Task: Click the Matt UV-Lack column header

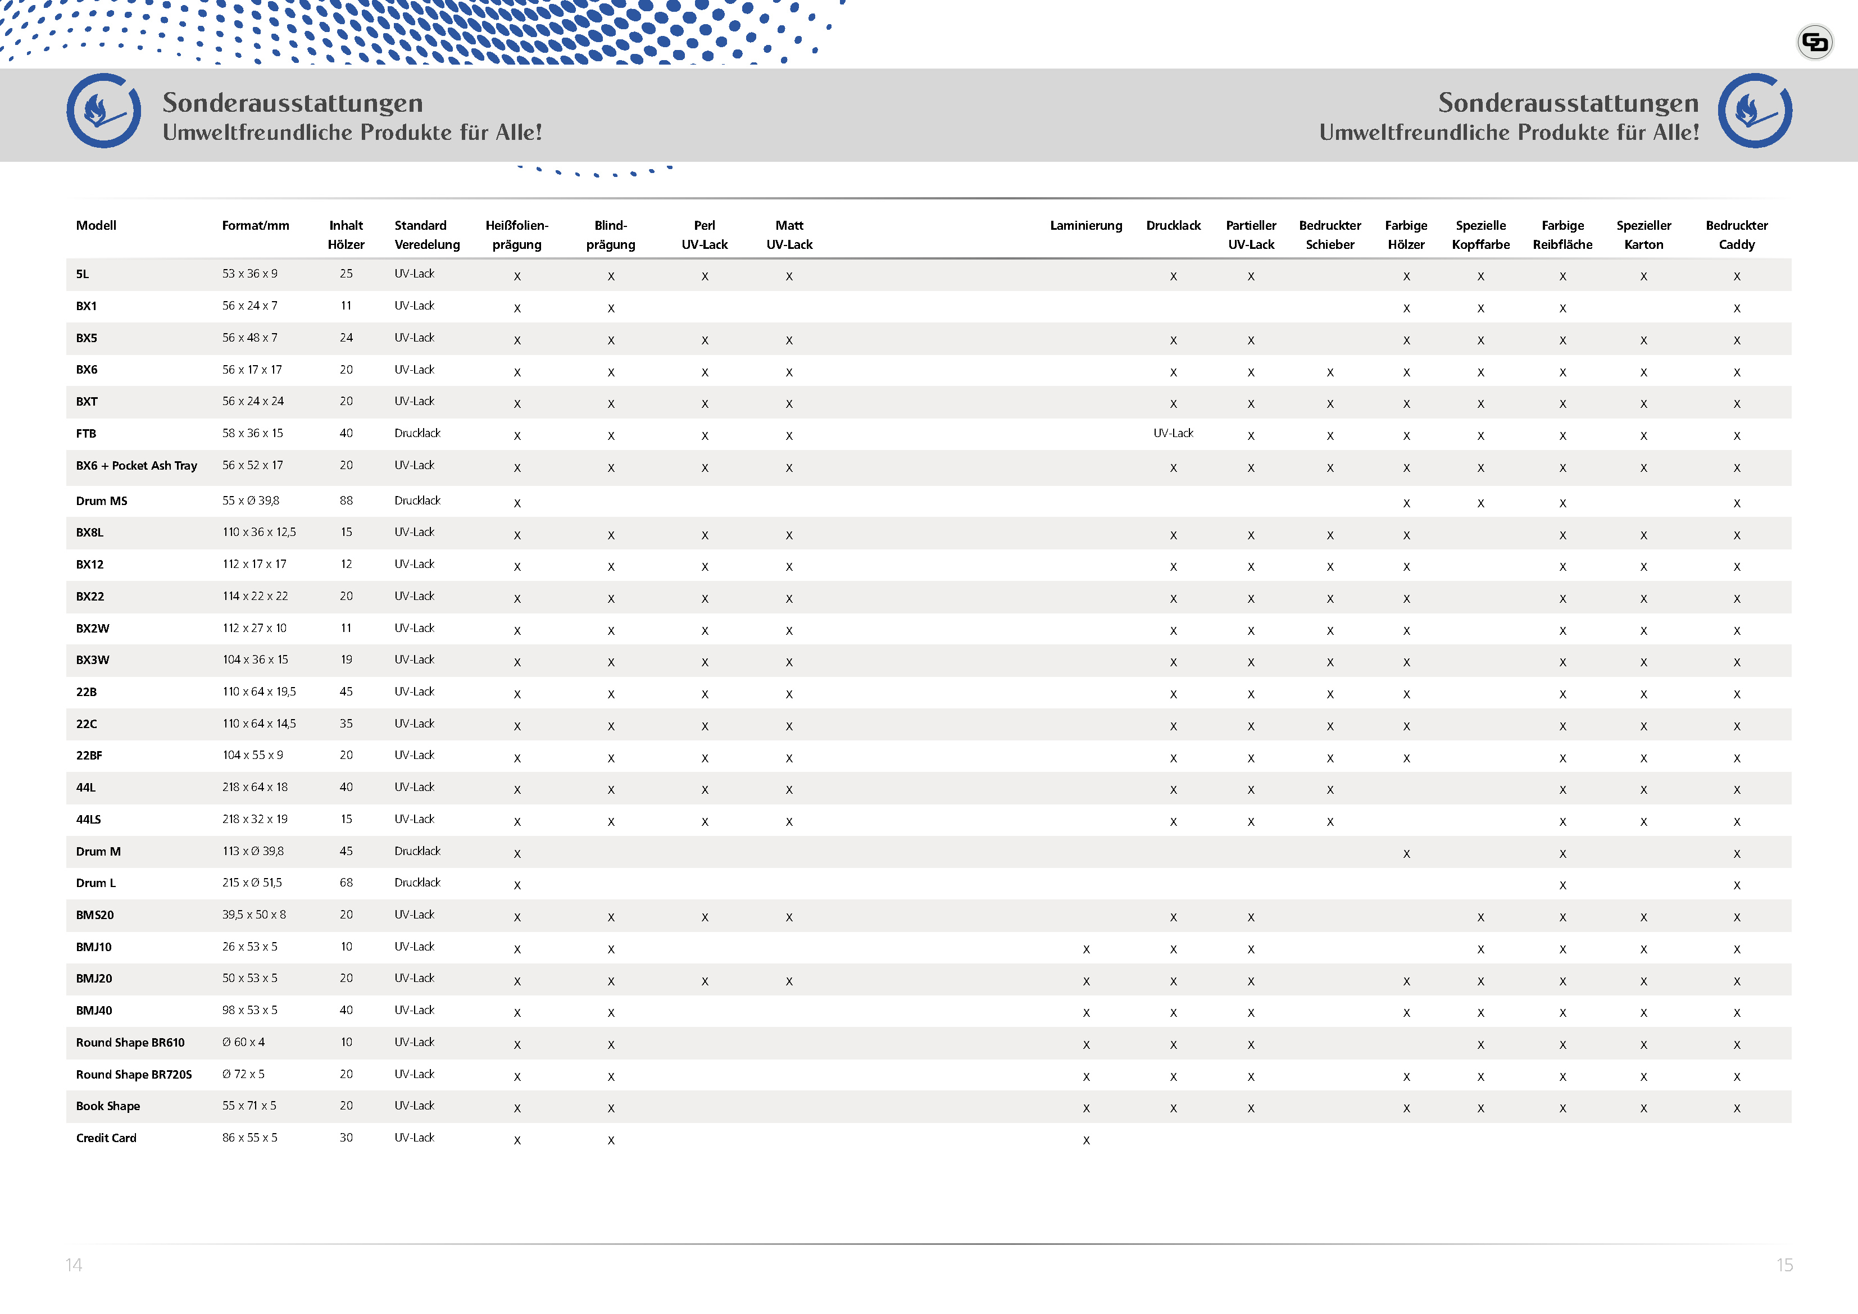Action: 790,235
